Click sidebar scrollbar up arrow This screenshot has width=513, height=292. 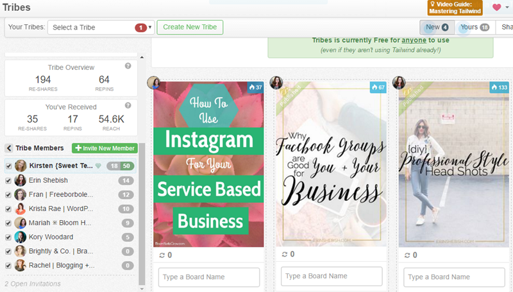point(142,57)
